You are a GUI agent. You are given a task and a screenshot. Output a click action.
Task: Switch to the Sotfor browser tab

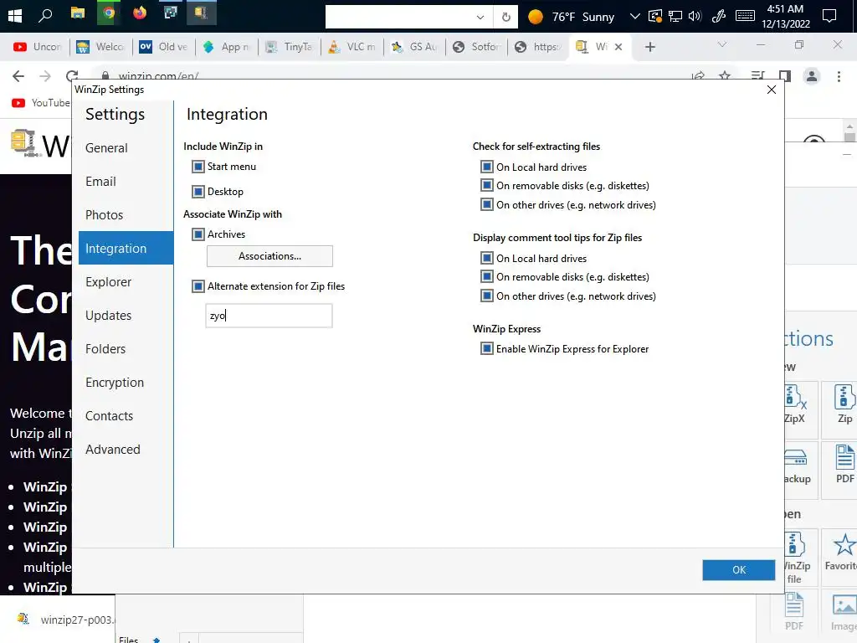tap(476, 47)
